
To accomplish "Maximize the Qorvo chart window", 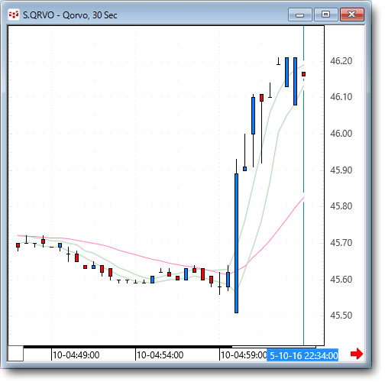I will pyautogui.click(x=326, y=15).
